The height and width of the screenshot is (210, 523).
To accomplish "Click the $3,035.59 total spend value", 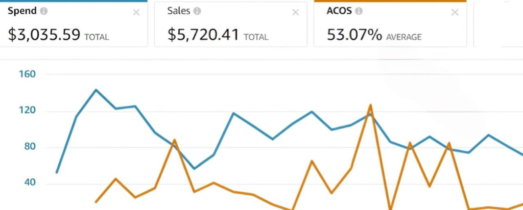I will [x=44, y=35].
